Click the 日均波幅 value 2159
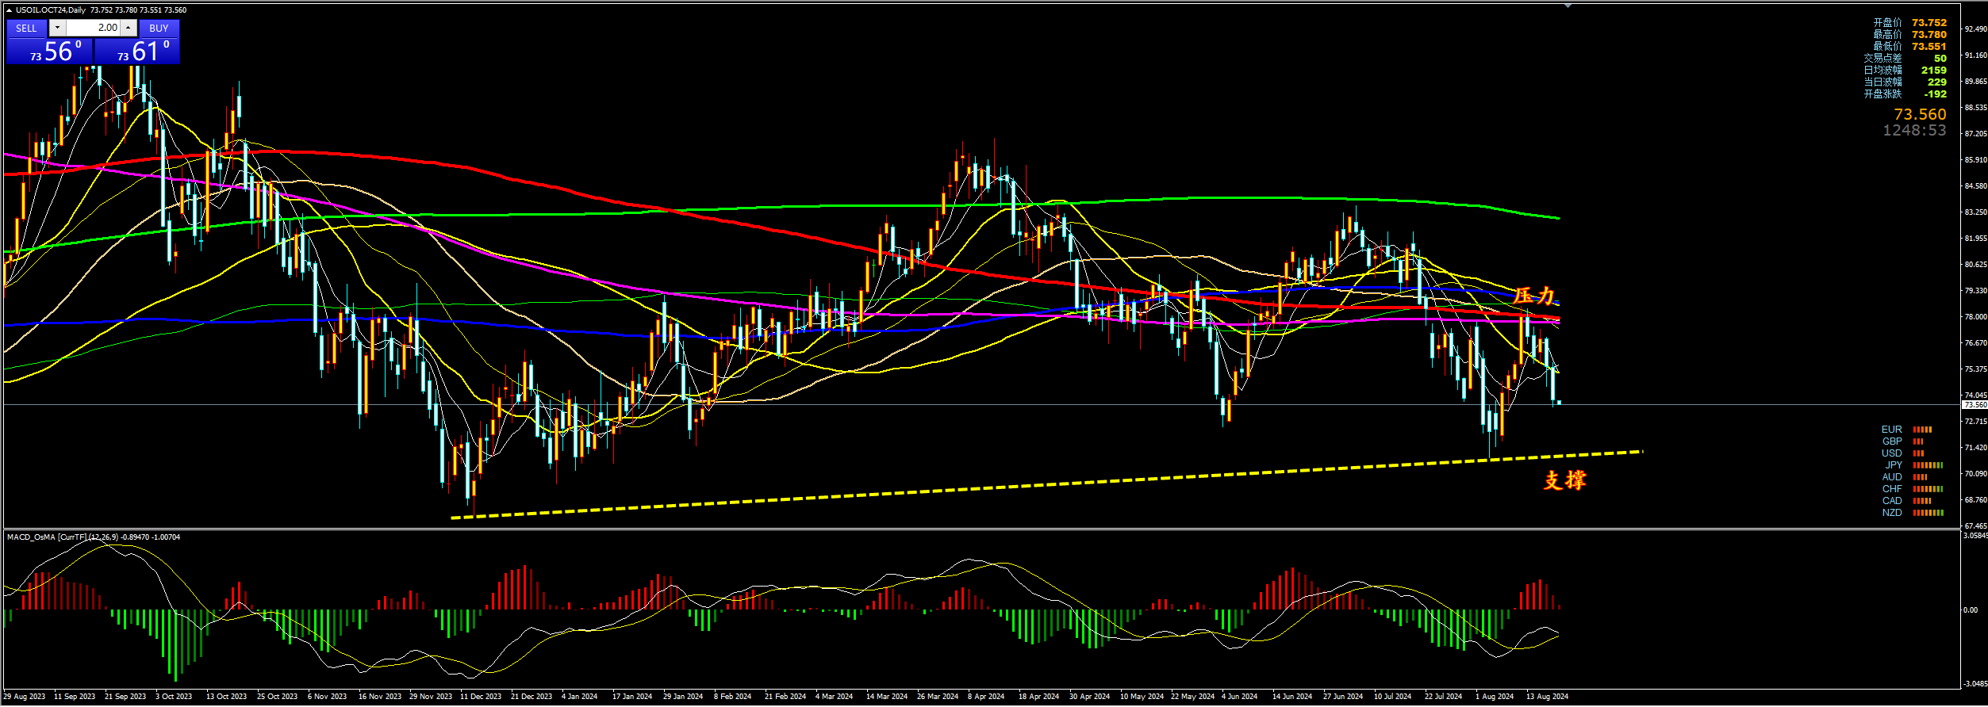The width and height of the screenshot is (1988, 707). pyautogui.click(x=1933, y=71)
